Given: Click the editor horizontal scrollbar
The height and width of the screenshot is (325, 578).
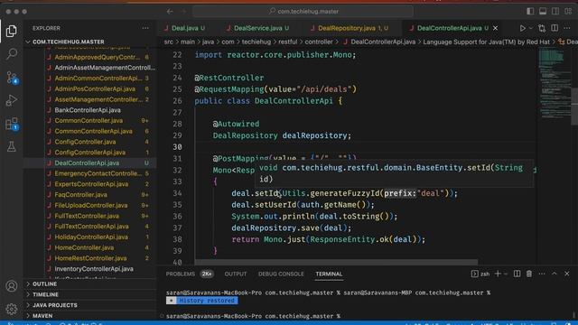Looking at the screenshot, I should [x=336, y=263].
